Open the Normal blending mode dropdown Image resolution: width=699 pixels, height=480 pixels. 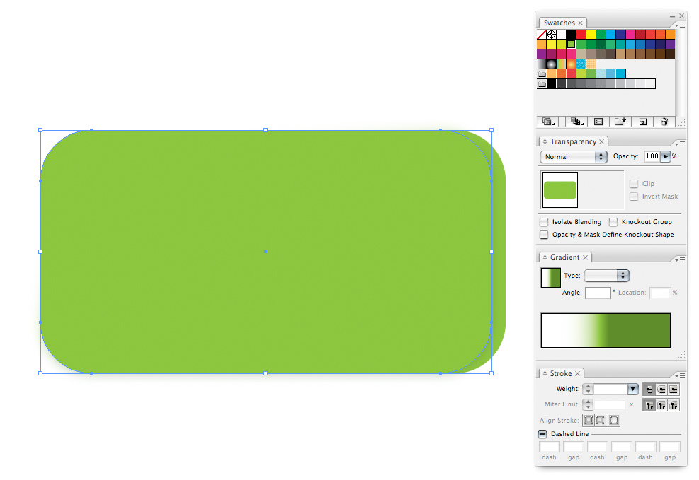tap(574, 157)
